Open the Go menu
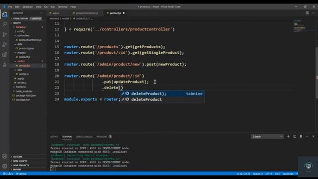Viewport: 318px width, 179px height. (46, 6)
